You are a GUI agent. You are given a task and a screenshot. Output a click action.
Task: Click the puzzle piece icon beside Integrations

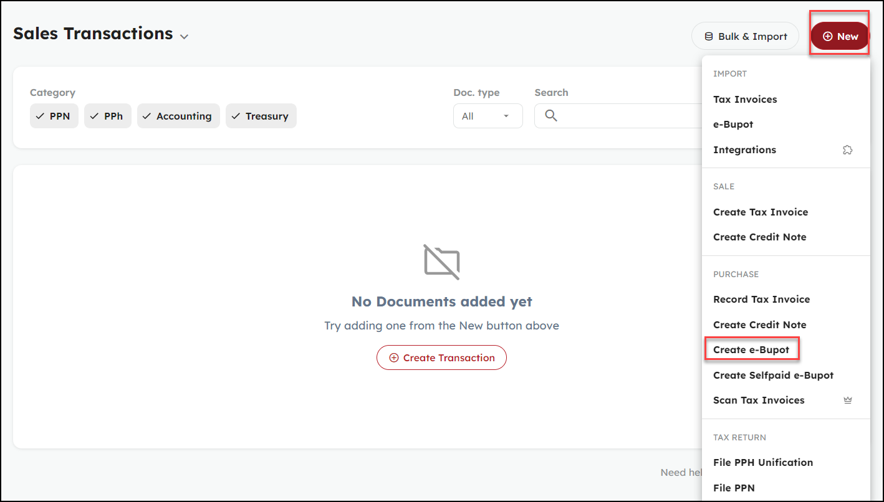click(847, 150)
